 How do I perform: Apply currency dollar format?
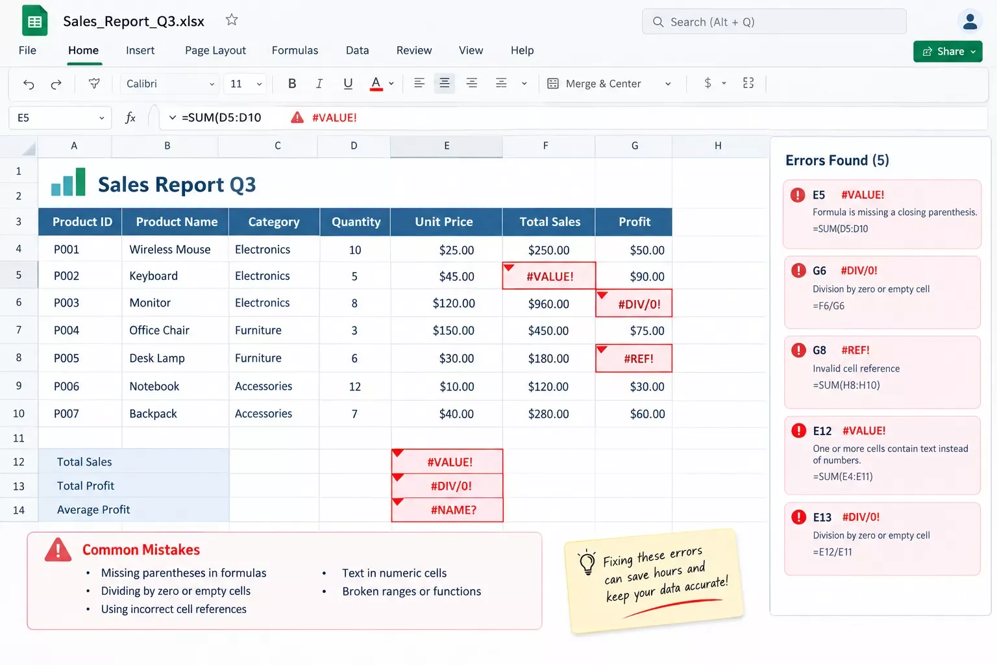(x=708, y=83)
